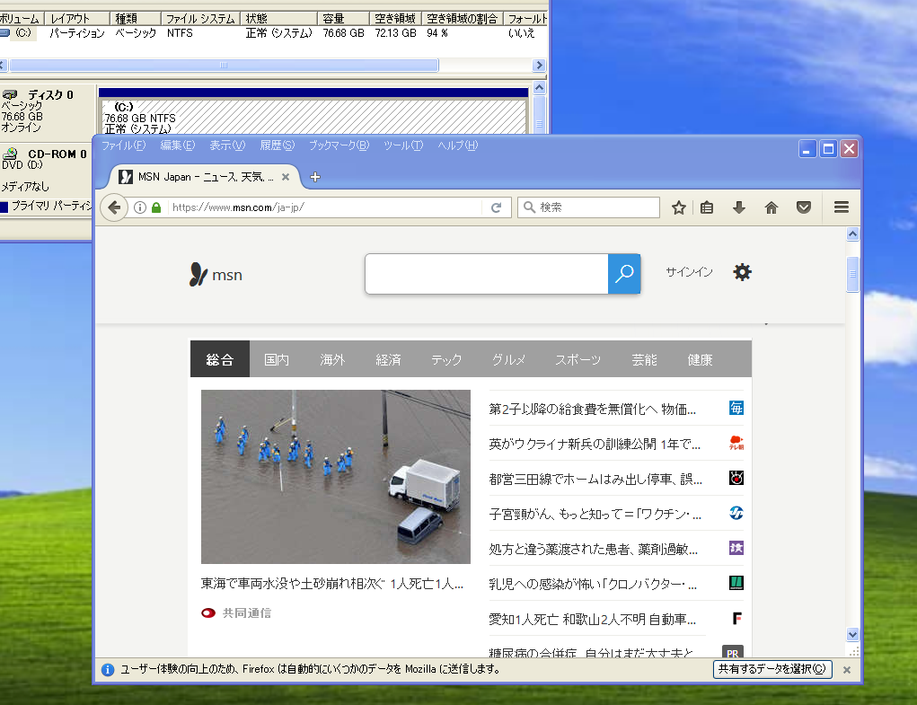Click the Firefox page scrollbar down arrow

pyautogui.click(x=852, y=634)
